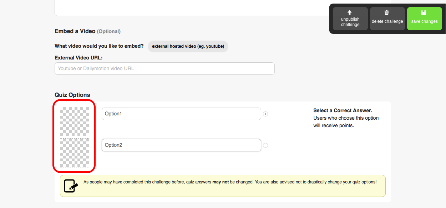Click the unpublish challenge button label
This screenshot has width=446, height=208.
click(350, 22)
